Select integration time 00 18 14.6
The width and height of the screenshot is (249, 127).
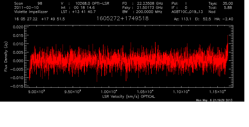[84, 8]
